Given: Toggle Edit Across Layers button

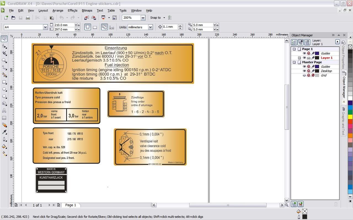Looking at the screenshot, I should [300, 42].
